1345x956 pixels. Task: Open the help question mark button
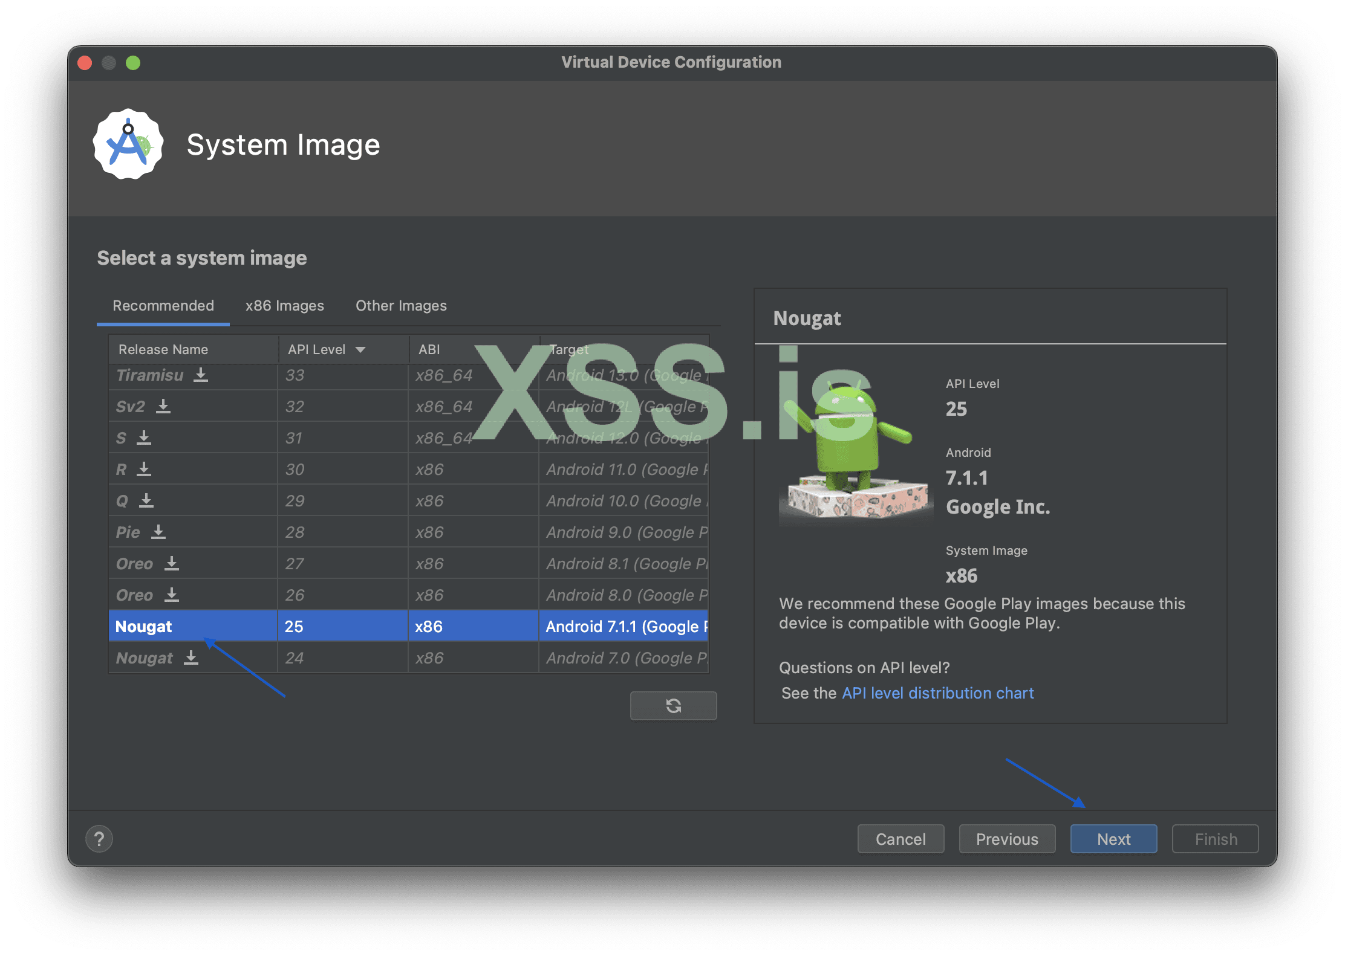(x=99, y=839)
